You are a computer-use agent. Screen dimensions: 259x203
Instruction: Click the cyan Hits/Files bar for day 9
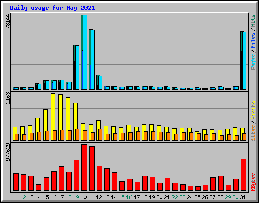pyautogui.click(x=77, y=67)
